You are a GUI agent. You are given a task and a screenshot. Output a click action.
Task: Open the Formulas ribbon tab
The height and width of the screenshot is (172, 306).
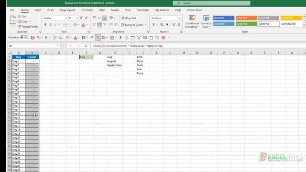[x=87, y=10]
